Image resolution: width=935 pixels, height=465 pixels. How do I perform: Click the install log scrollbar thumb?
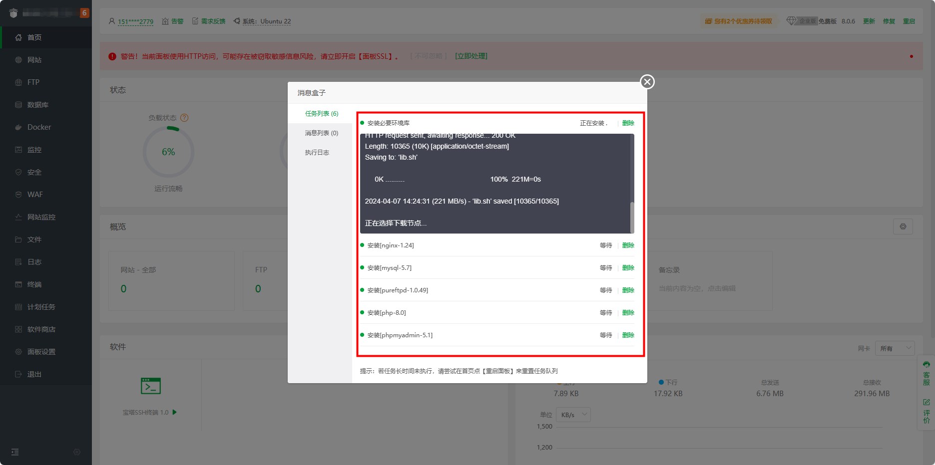[x=632, y=217]
